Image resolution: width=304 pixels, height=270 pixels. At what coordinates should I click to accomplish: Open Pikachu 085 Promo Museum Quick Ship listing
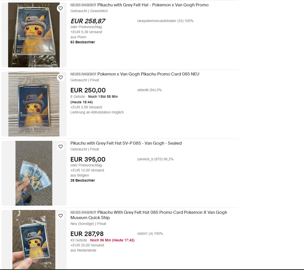[149, 215]
